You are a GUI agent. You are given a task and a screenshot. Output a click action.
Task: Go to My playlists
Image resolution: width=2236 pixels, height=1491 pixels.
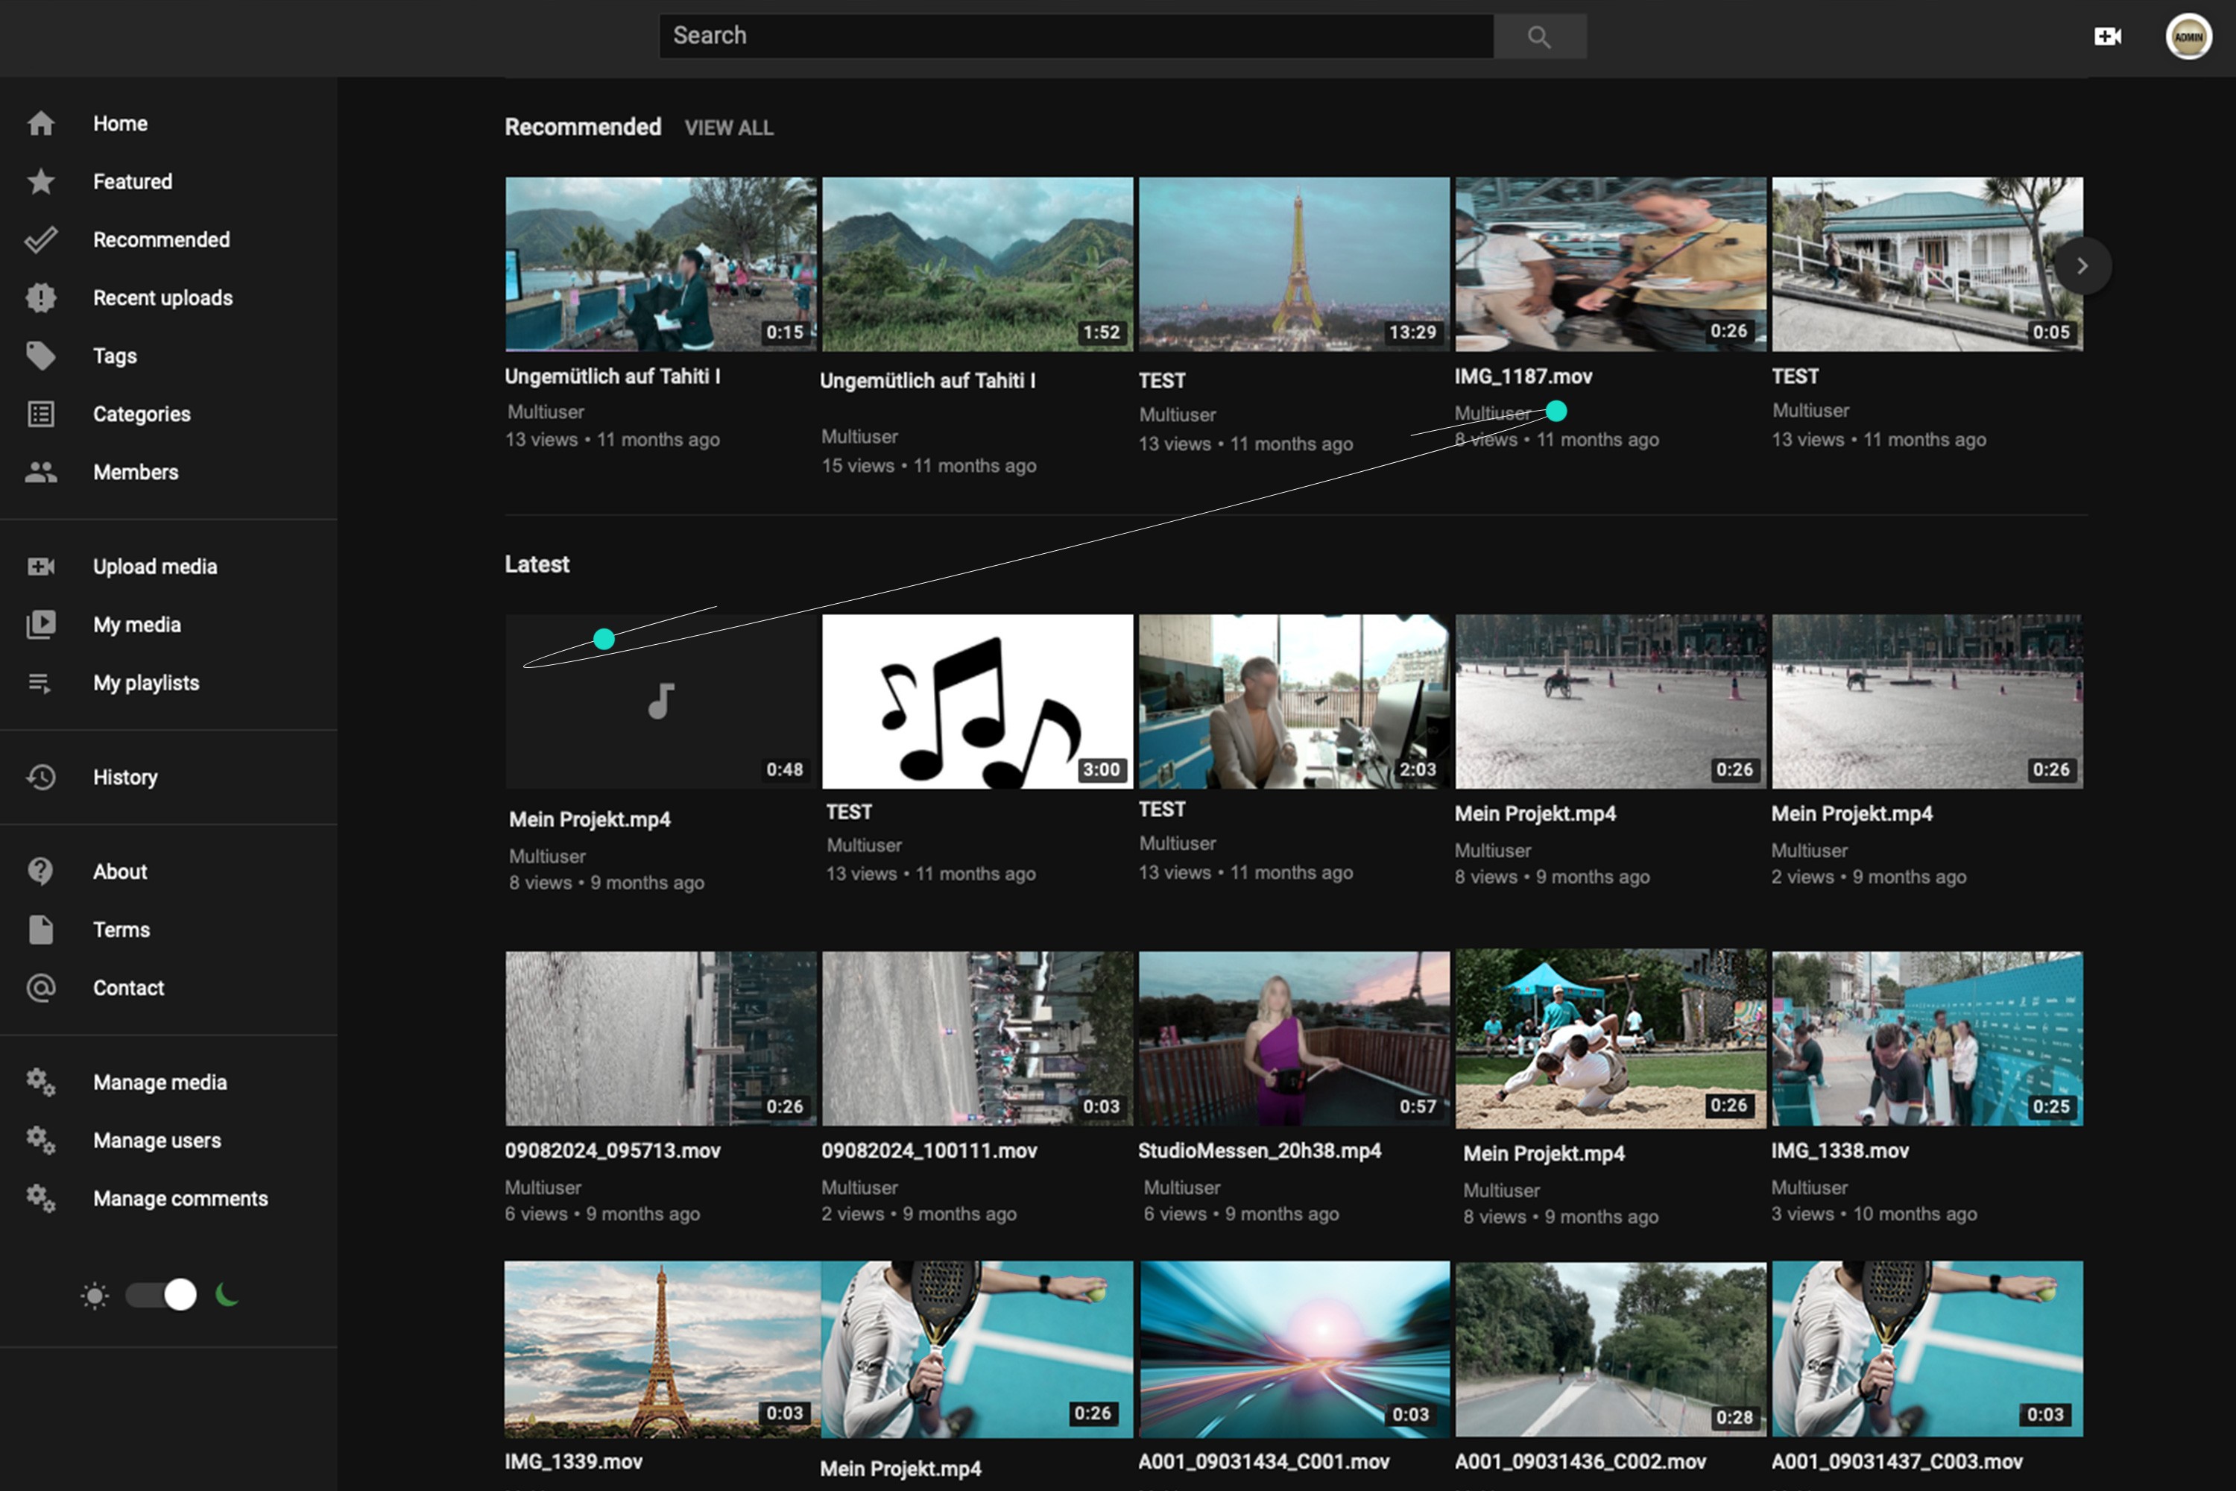coord(145,683)
